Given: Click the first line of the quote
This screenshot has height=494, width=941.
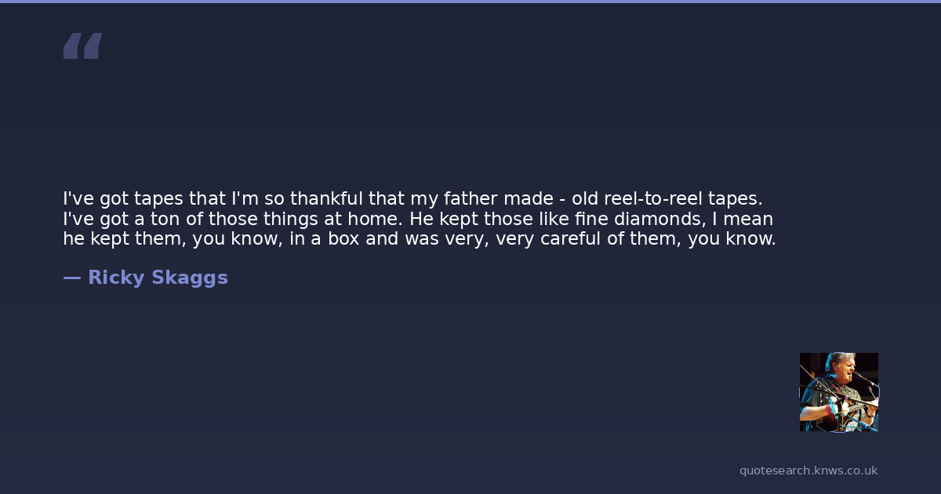Looking at the screenshot, I should [412, 199].
